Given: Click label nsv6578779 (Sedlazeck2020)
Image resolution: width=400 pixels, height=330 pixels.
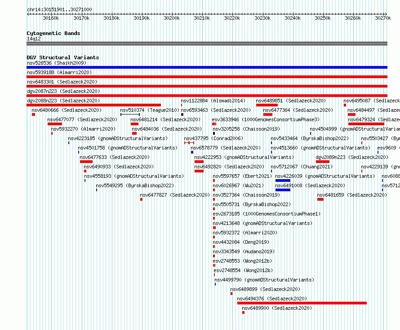Looking at the screenshot, I should coord(226,148).
